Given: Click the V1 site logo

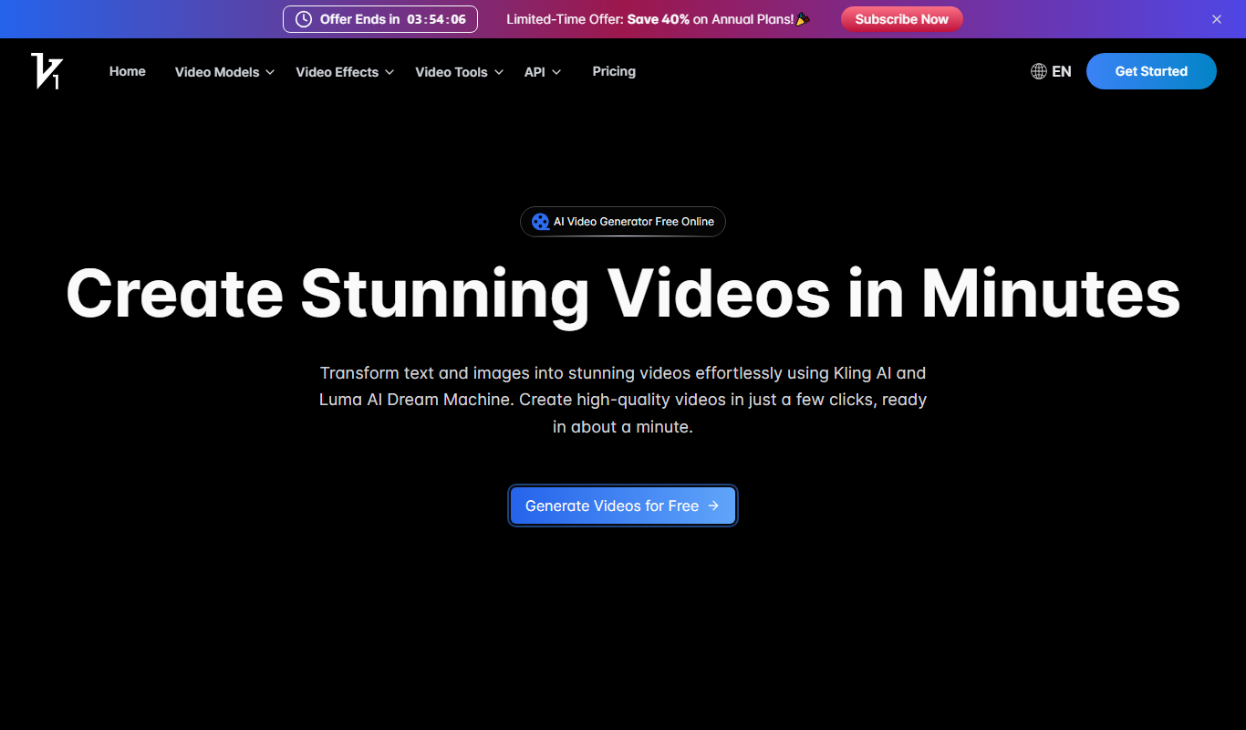Looking at the screenshot, I should click(47, 71).
